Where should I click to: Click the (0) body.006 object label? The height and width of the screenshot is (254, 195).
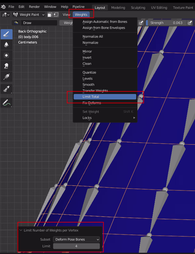tap(28, 37)
